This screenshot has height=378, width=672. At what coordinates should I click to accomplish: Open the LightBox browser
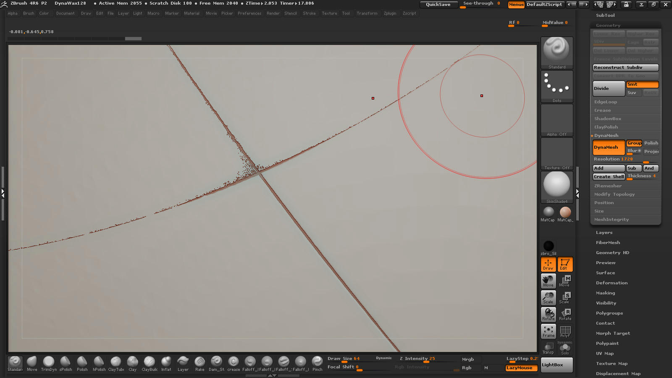click(x=557, y=365)
